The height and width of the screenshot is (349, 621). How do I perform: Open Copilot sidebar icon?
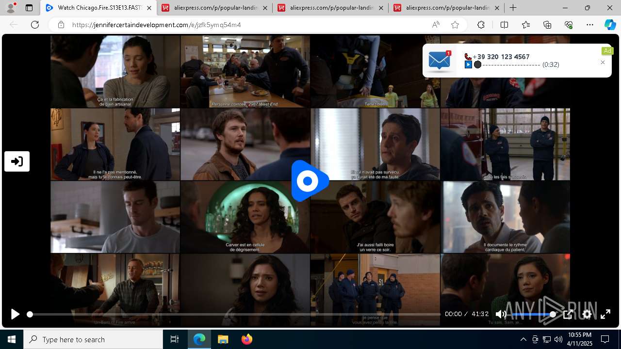[x=610, y=25]
